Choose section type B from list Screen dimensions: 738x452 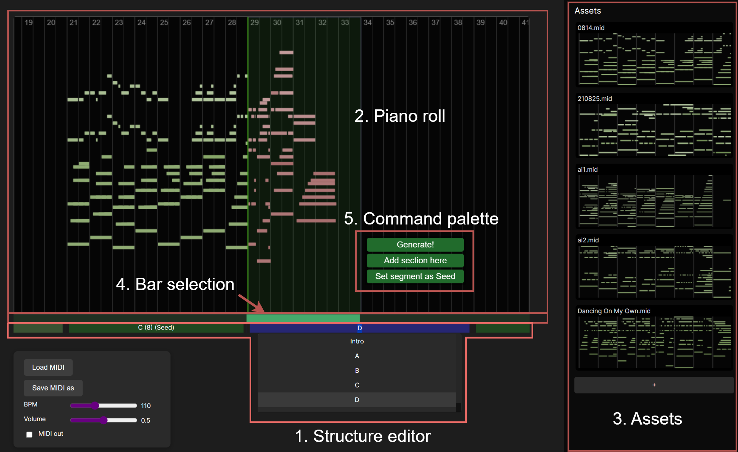tap(357, 371)
